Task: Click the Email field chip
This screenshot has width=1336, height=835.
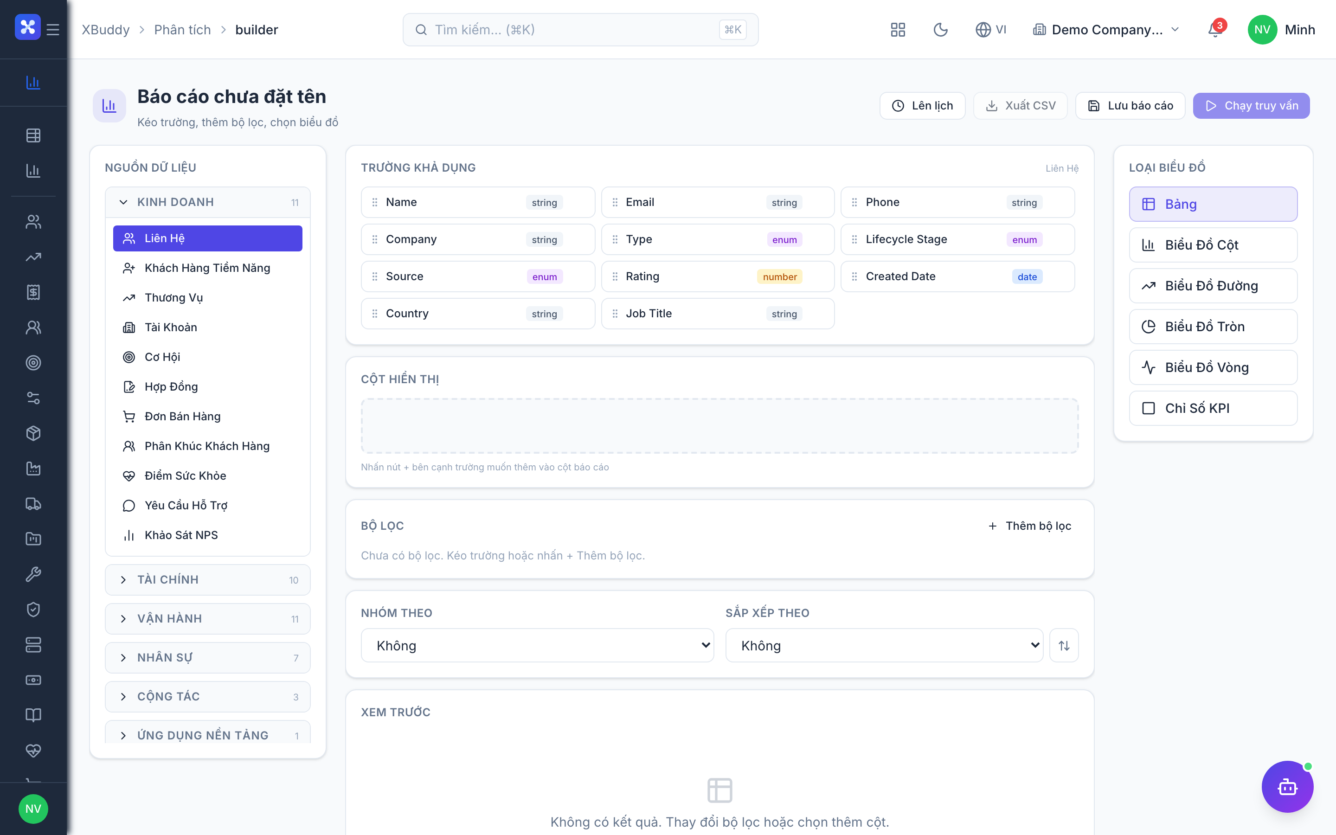Action: pyautogui.click(x=718, y=202)
